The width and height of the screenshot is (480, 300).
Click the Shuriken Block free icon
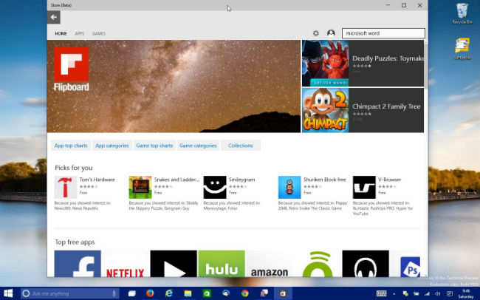(x=289, y=187)
